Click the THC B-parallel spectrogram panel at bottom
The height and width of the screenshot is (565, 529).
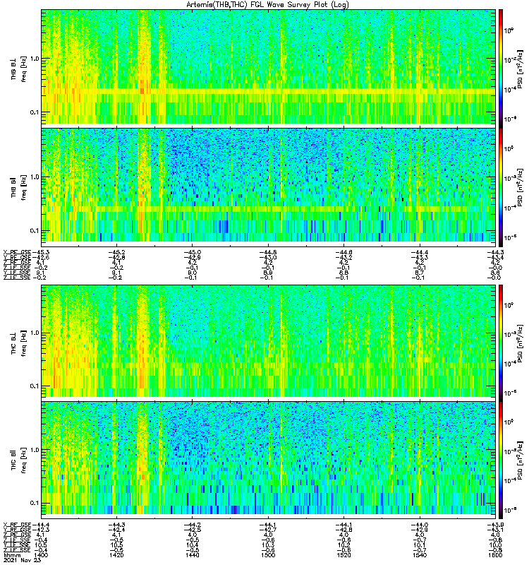[269, 458]
